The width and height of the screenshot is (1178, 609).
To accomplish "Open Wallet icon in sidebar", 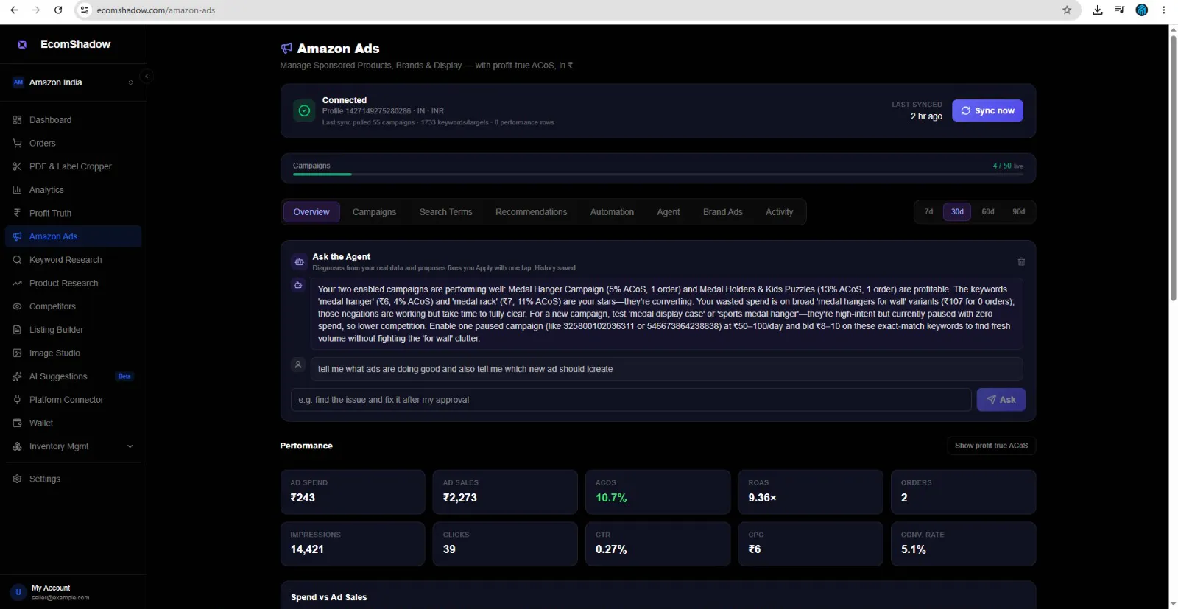I will (x=17, y=423).
